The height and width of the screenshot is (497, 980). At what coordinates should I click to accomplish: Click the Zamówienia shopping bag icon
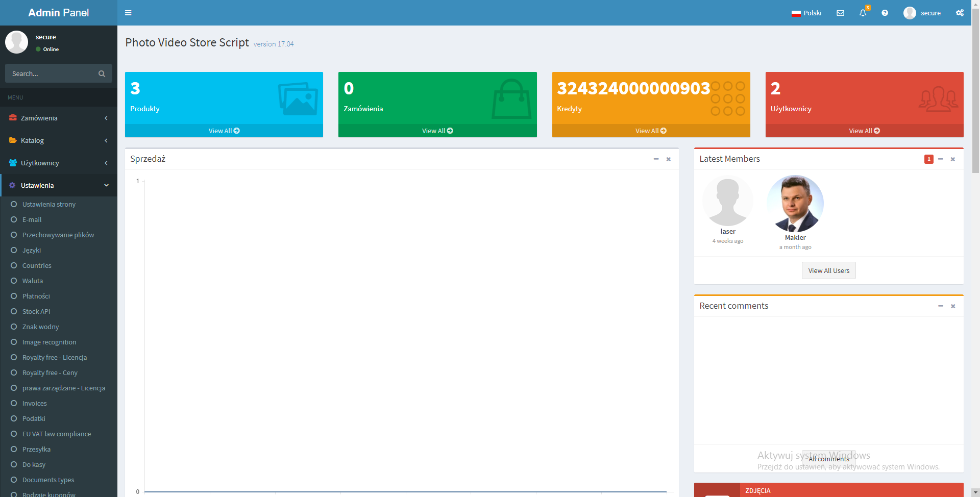coord(511,99)
